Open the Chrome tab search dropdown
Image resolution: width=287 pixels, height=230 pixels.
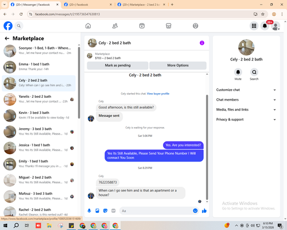[5, 5]
